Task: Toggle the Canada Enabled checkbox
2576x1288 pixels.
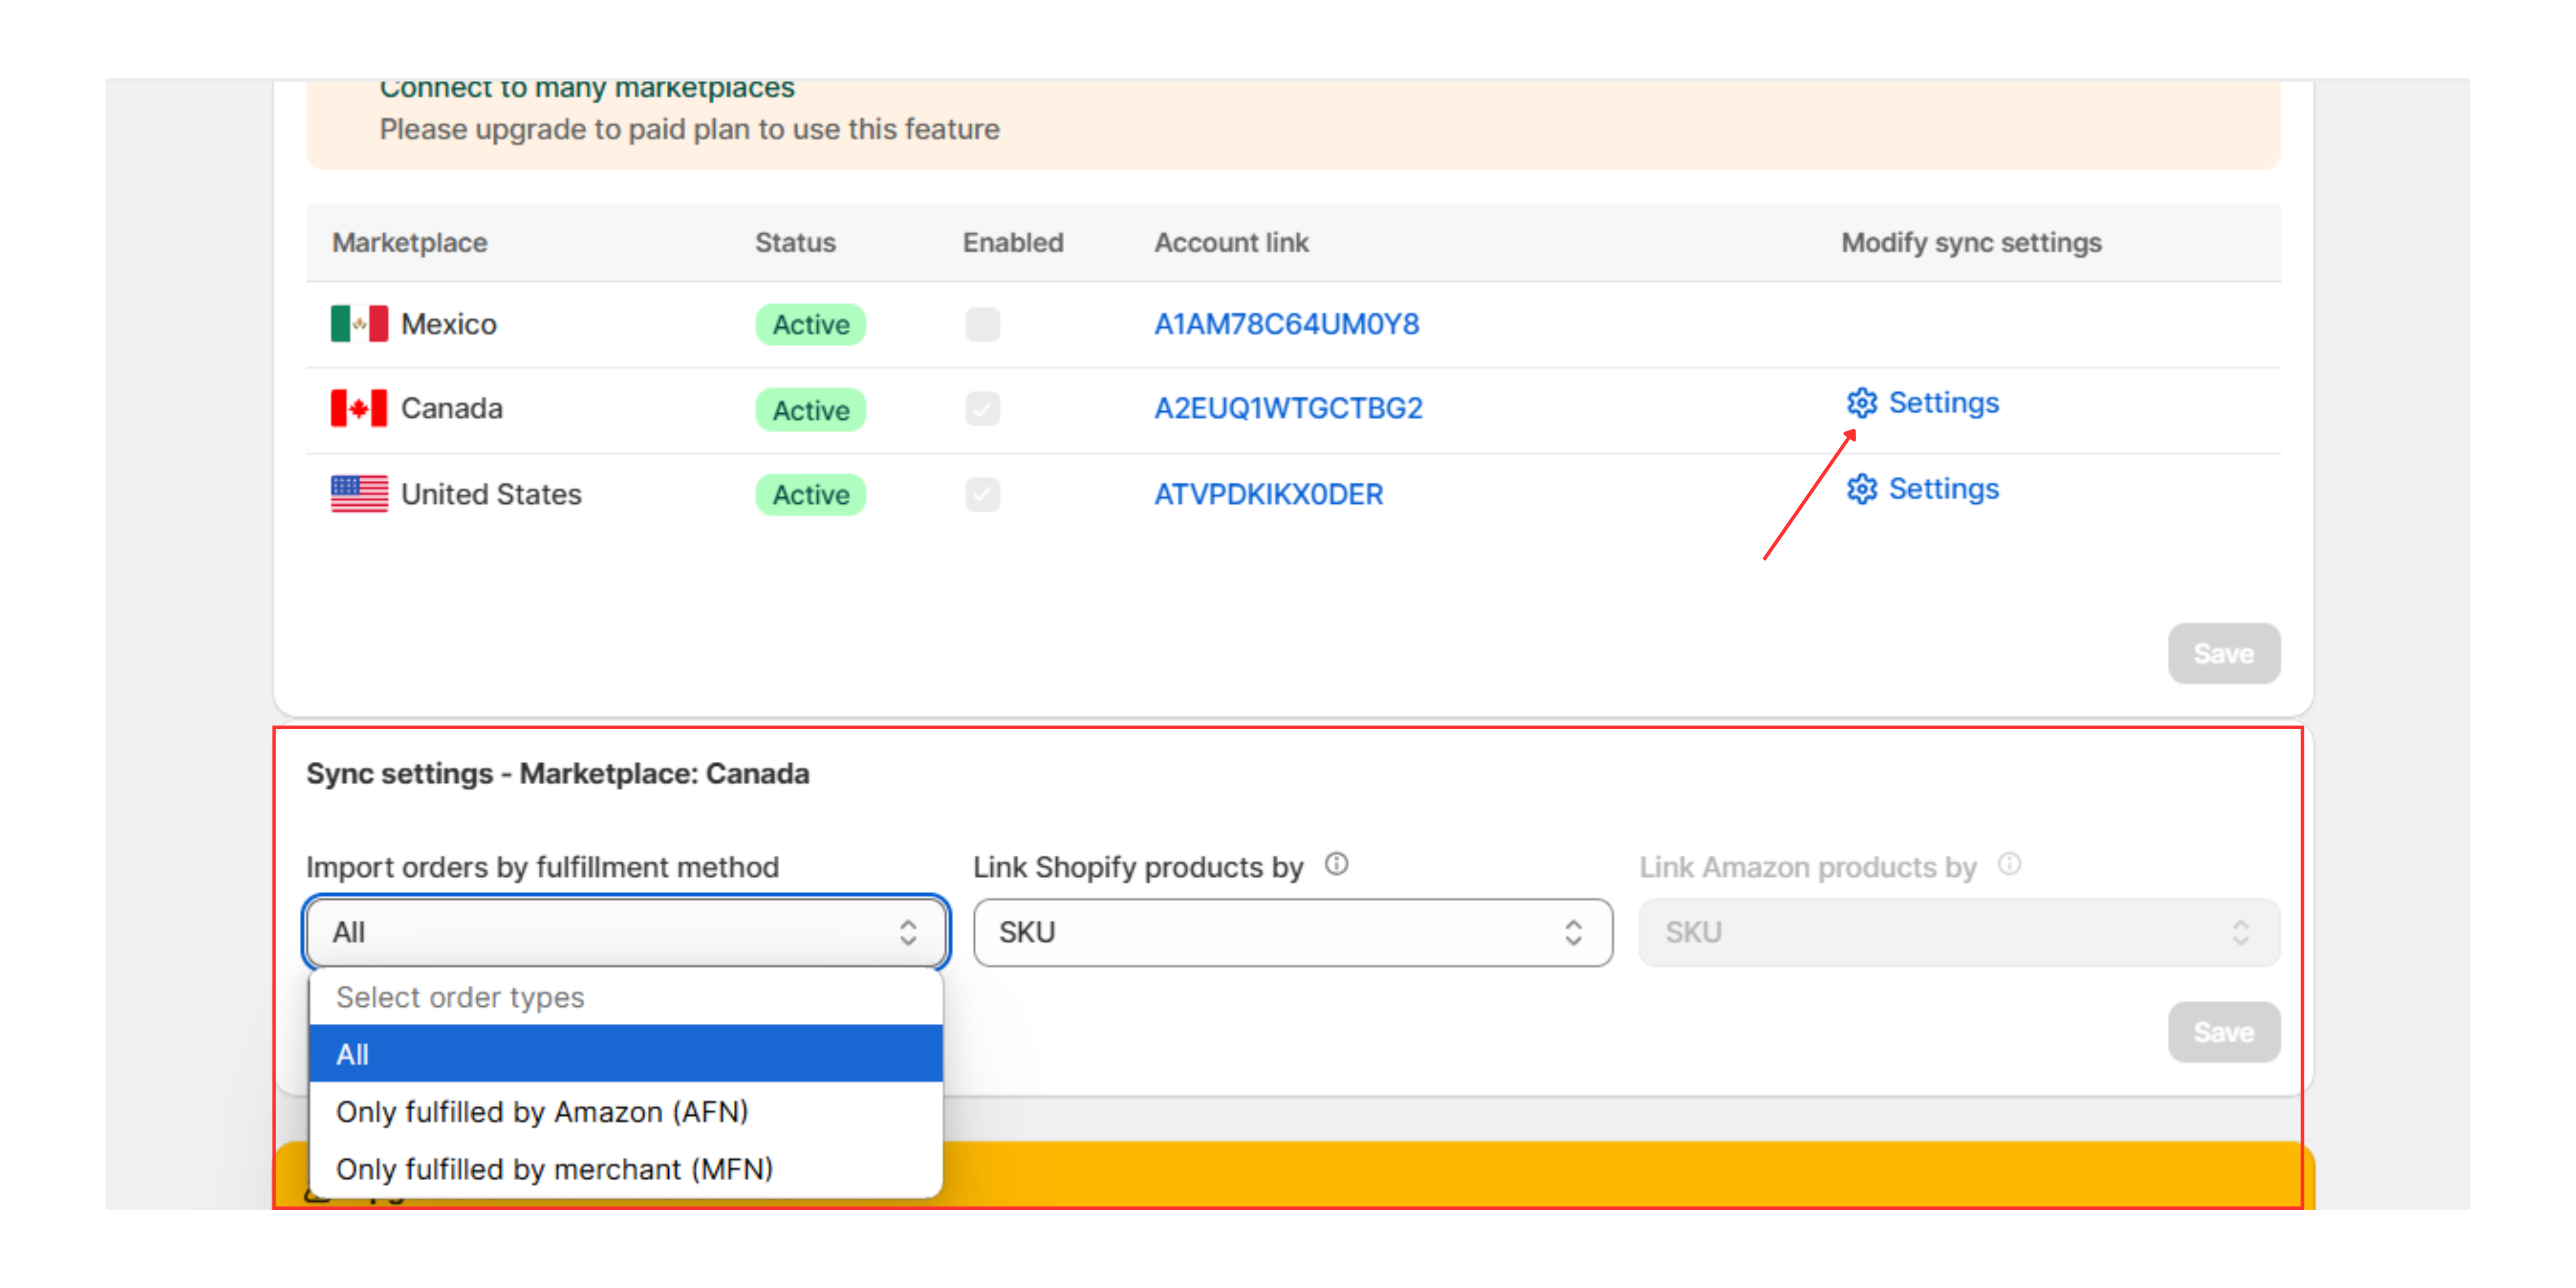Action: (x=982, y=408)
